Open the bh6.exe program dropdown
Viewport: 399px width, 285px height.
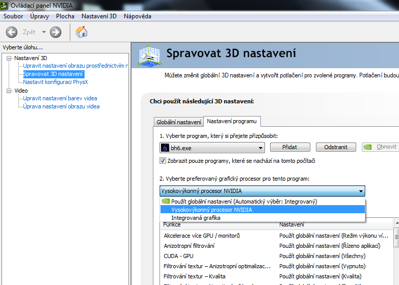point(212,148)
